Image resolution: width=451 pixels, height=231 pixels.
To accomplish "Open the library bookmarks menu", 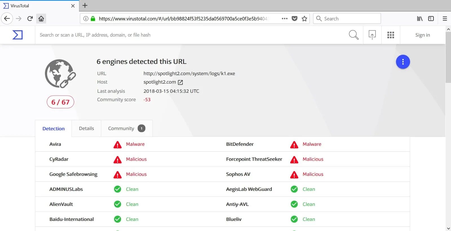I will pyautogui.click(x=420, y=19).
